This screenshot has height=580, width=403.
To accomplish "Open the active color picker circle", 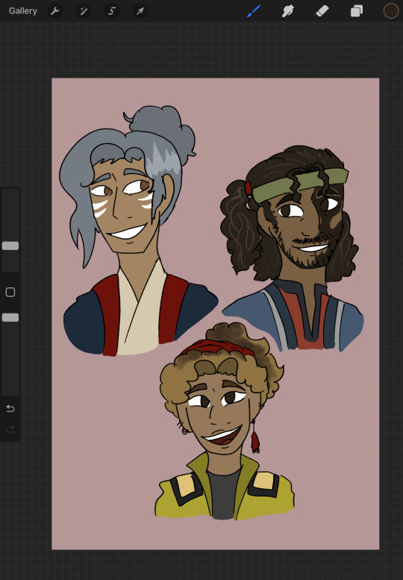I will [x=391, y=11].
